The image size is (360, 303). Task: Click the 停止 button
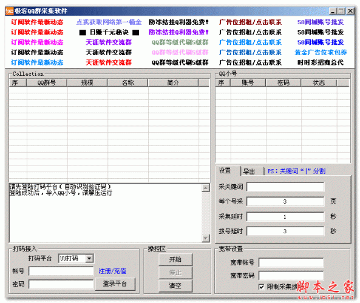pos(175,273)
